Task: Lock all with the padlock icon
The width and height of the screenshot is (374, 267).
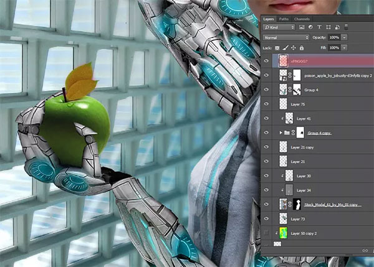Action: (x=302, y=48)
